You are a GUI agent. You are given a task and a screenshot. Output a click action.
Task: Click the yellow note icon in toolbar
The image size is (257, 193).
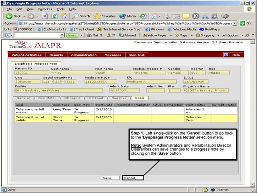tap(186, 16)
